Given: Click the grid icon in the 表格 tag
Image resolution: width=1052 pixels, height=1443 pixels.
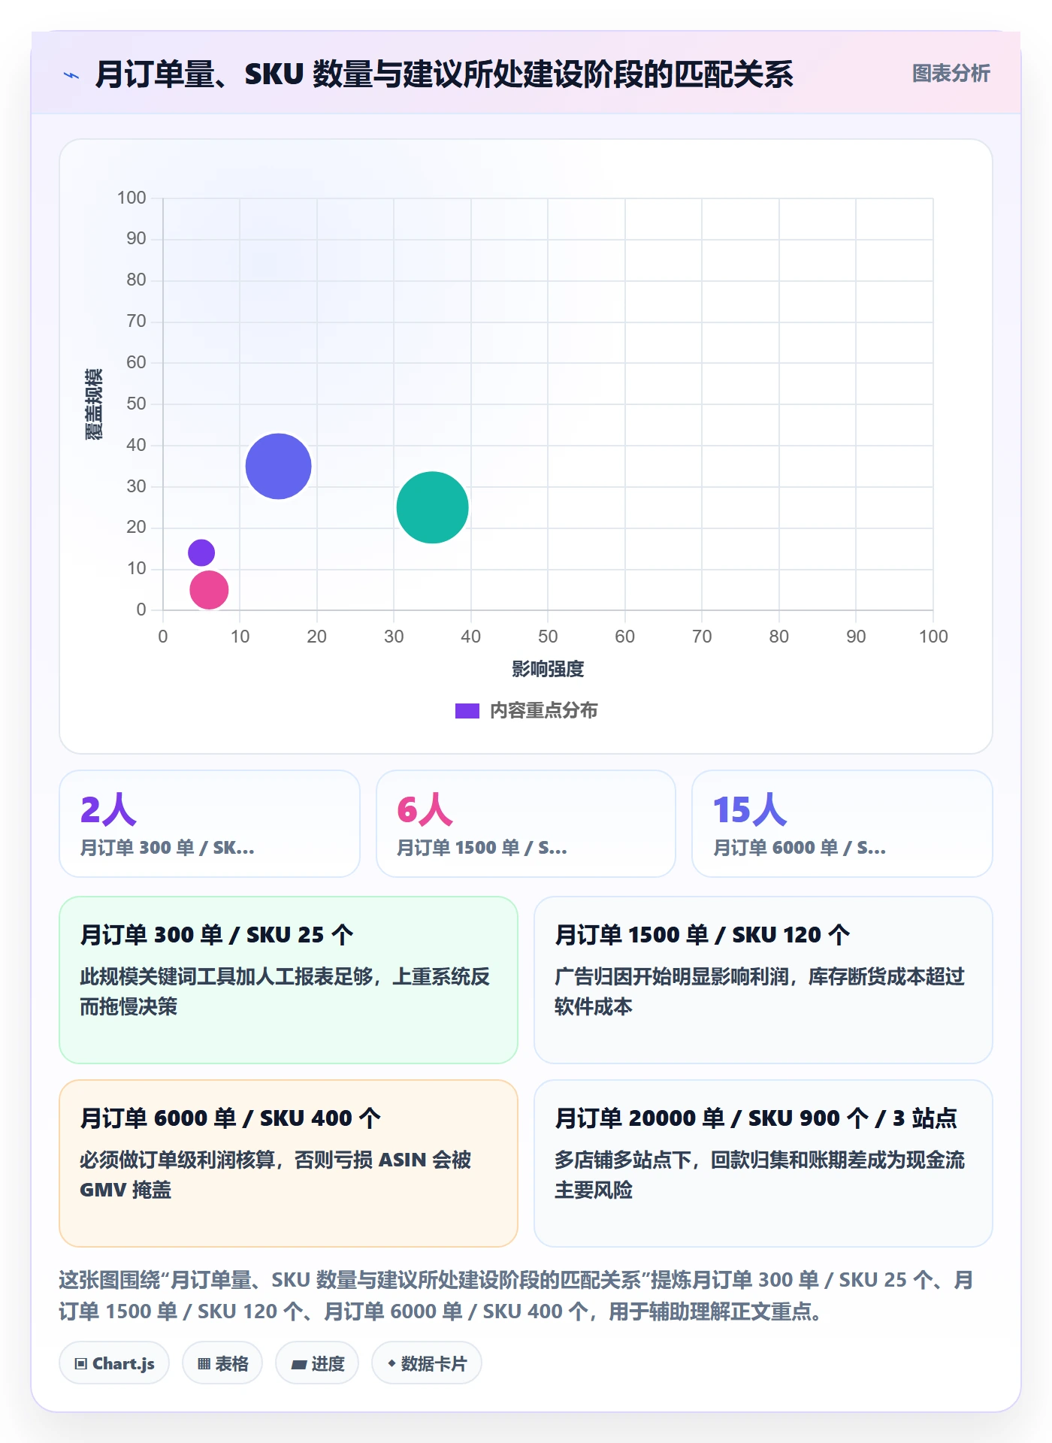Looking at the screenshot, I should tap(204, 1364).
